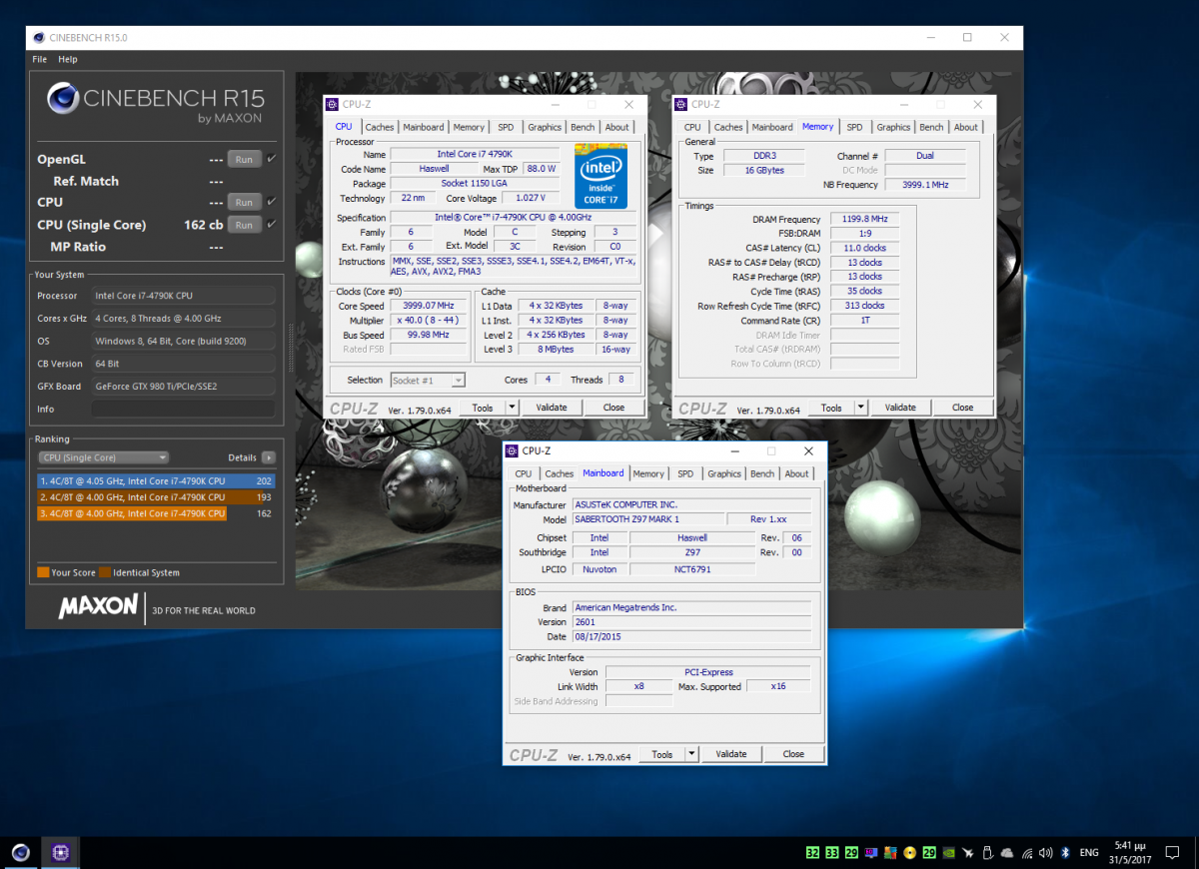Open the Socket #1 selection dropdown
Viewport: 1199px width, 869px height.
pos(428,381)
